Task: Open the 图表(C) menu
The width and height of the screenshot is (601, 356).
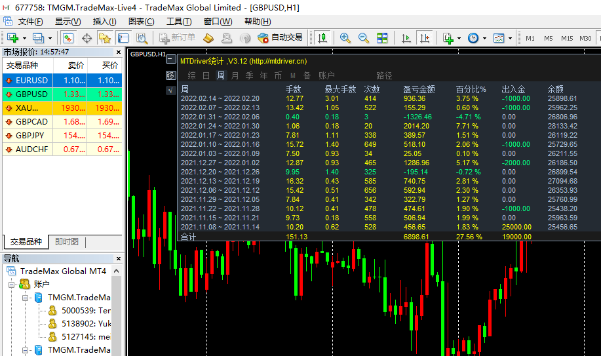Action: [x=142, y=22]
